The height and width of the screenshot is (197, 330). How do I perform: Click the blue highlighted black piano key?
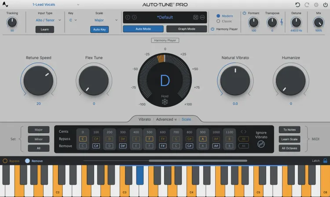point(140,175)
